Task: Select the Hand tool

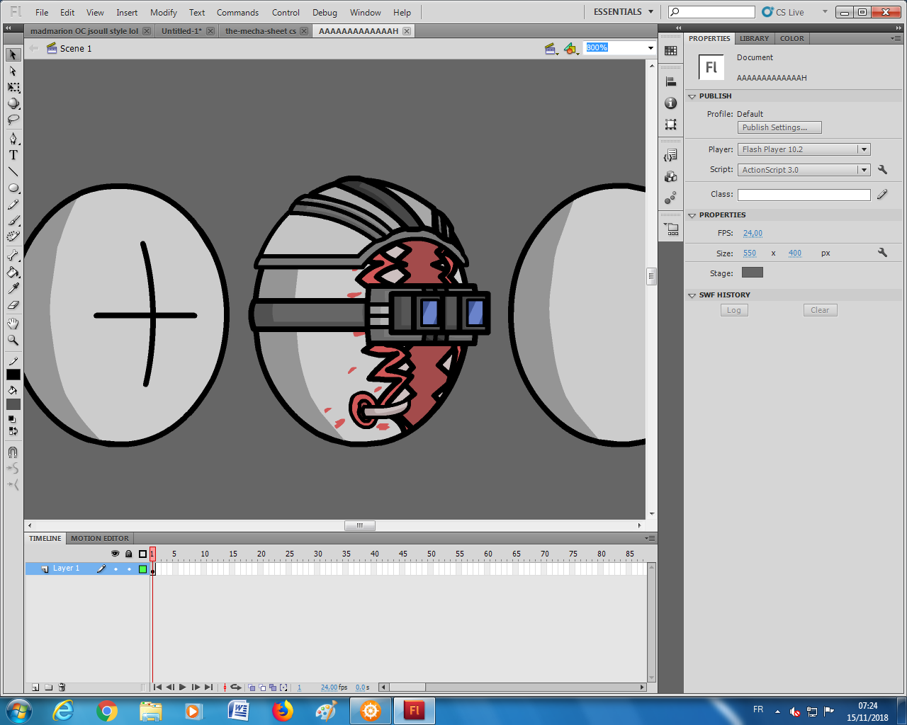Action: click(x=13, y=324)
